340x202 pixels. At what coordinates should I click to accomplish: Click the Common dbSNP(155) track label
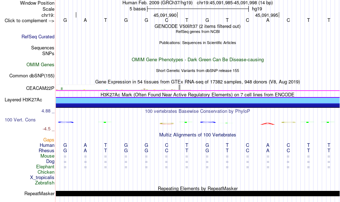(x=32, y=76)
